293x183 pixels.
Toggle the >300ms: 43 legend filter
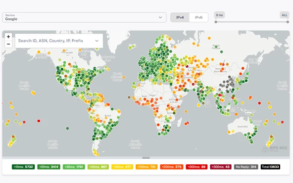221,167
